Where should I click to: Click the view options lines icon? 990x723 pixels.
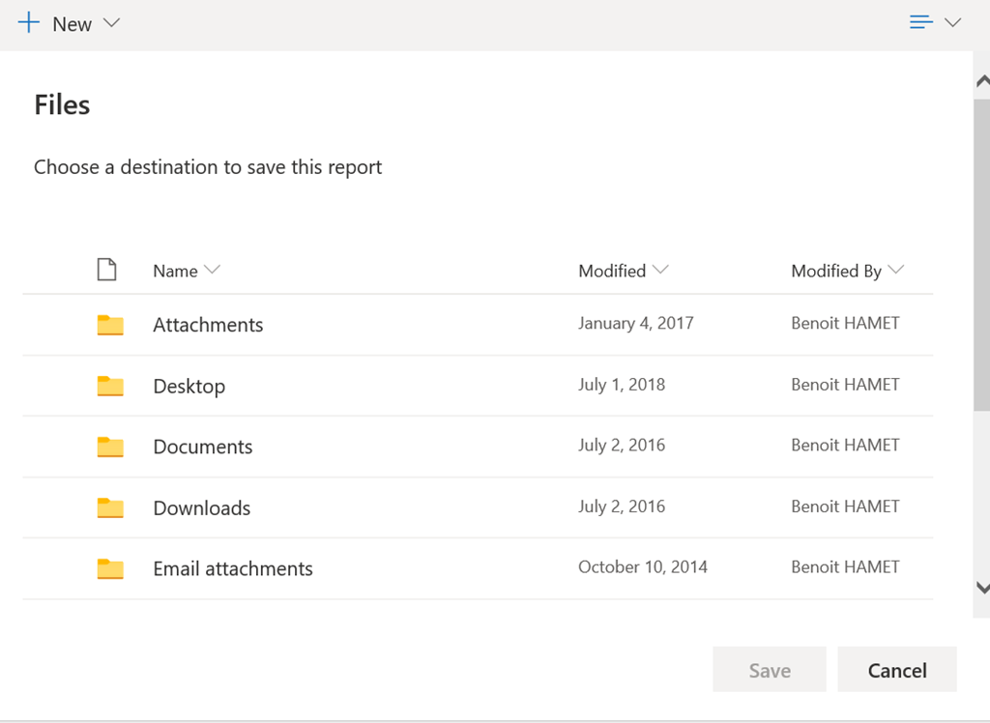pos(921,22)
